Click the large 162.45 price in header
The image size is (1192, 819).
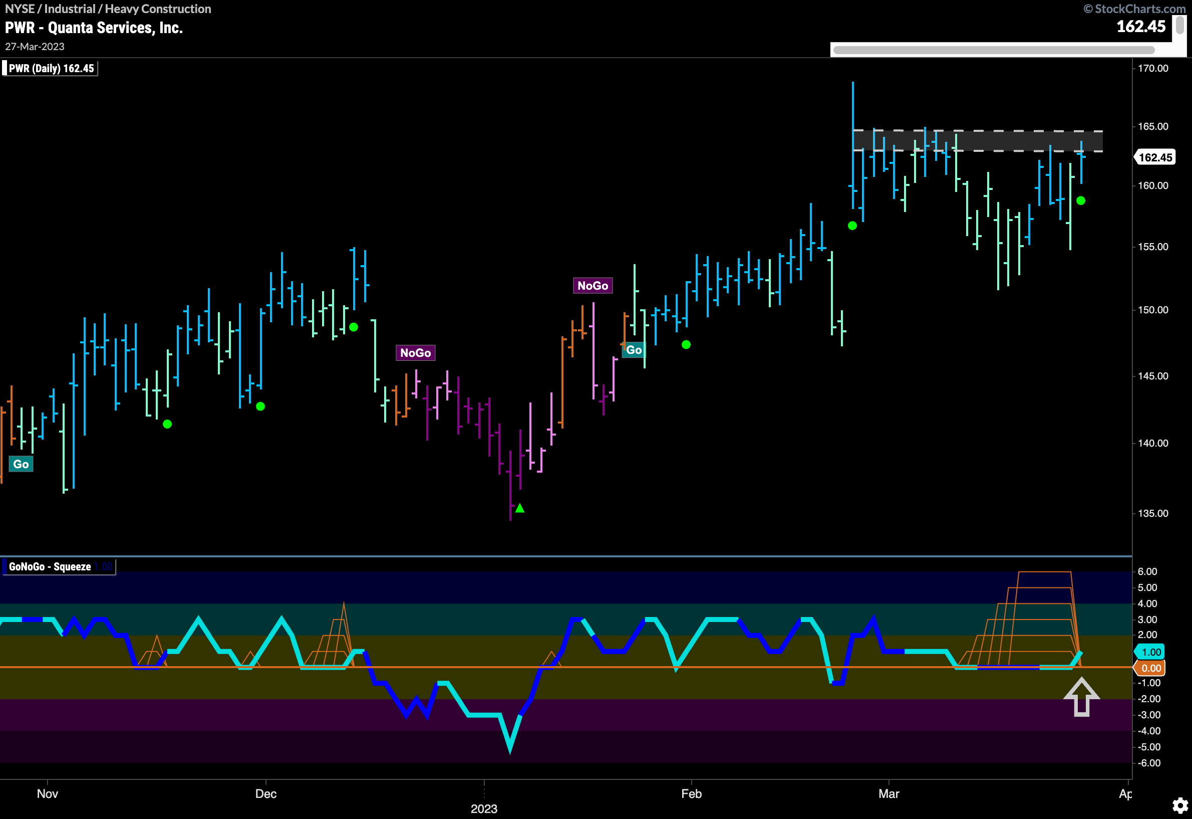[x=1141, y=26]
